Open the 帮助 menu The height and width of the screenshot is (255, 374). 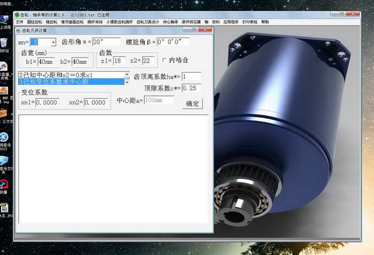265,22
